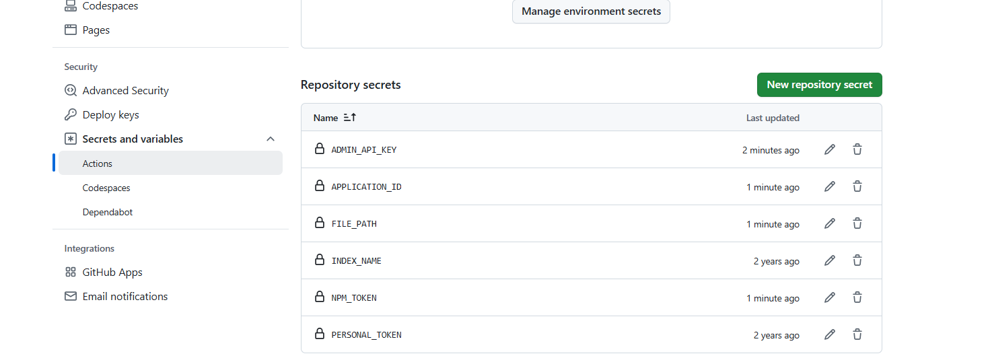Viewport: 990px width, 362px height.
Task: Delete the NPM_TOKEN secret trash icon
Action: [857, 297]
